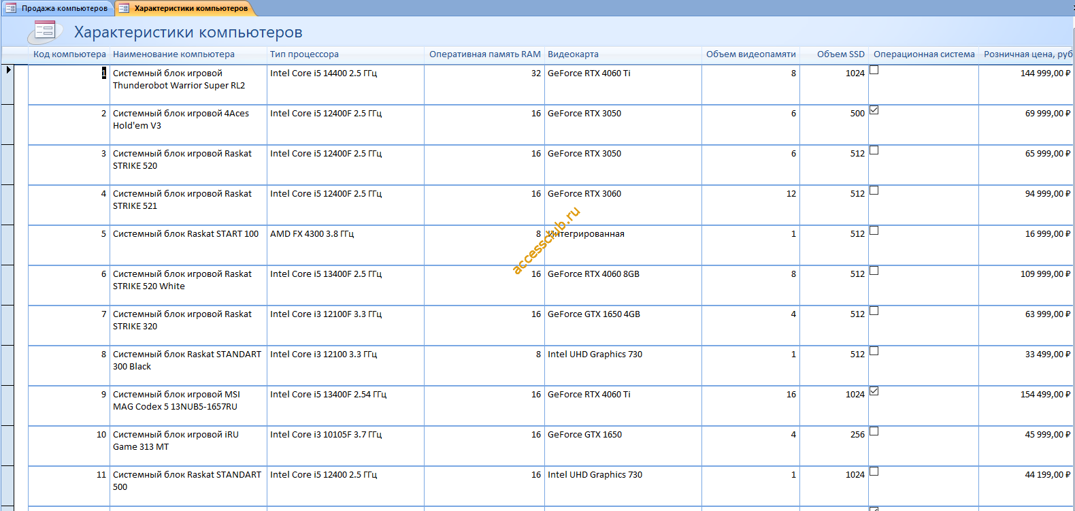Viewport: 1075px width, 511px height.
Task: Click the video card cell GeForce RTX 4060 8GB
Action: [623, 285]
